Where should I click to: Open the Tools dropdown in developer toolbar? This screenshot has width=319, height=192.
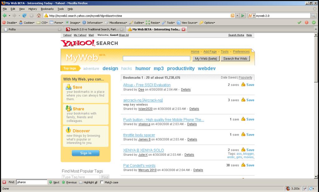[169, 23]
